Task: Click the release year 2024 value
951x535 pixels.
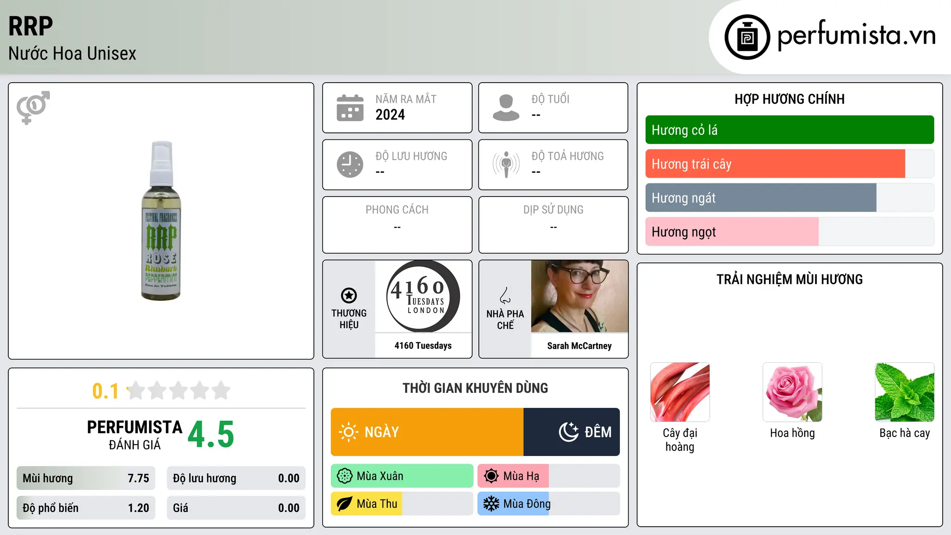Action: tap(390, 115)
